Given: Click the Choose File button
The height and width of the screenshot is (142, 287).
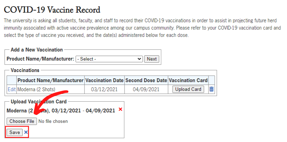Looking at the screenshot, I should point(22,121).
